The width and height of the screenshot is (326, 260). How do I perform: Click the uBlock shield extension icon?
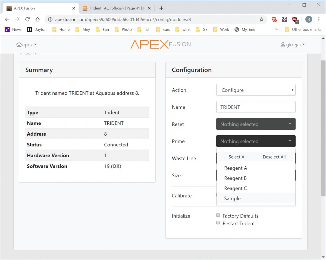[295, 20]
